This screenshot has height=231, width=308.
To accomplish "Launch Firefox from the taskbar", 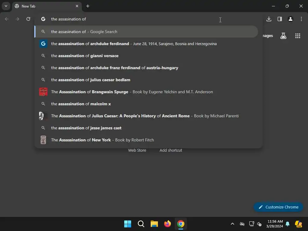I will point(168,224).
